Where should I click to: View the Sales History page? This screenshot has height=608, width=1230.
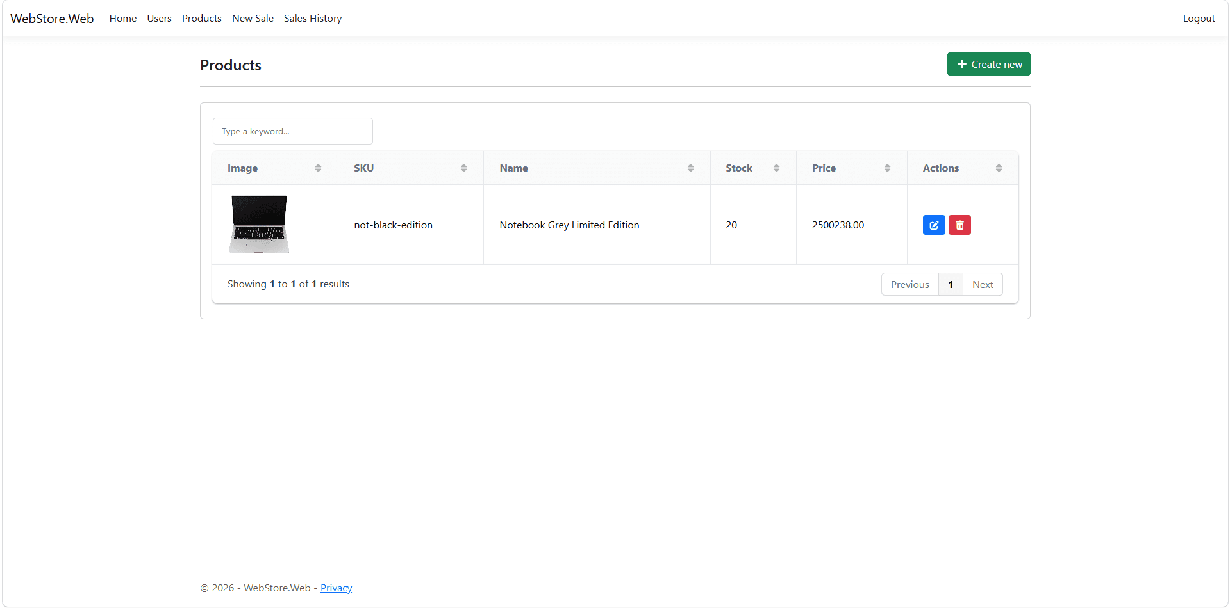pos(313,19)
